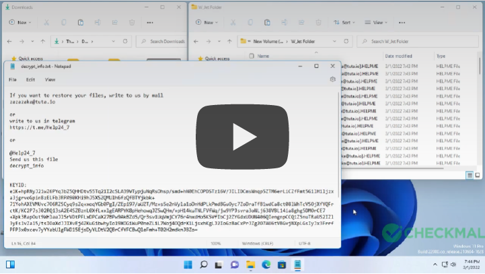The image size is (485, 274).
Task: Click Cut icon in W_Jet Folder toolbar
Action: click(233, 22)
